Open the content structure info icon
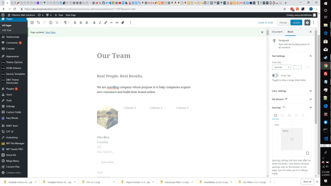 (x=51, y=22)
